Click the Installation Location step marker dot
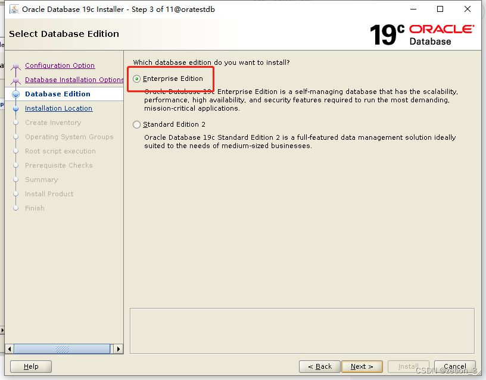The height and width of the screenshot is (380, 486). click(16, 109)
